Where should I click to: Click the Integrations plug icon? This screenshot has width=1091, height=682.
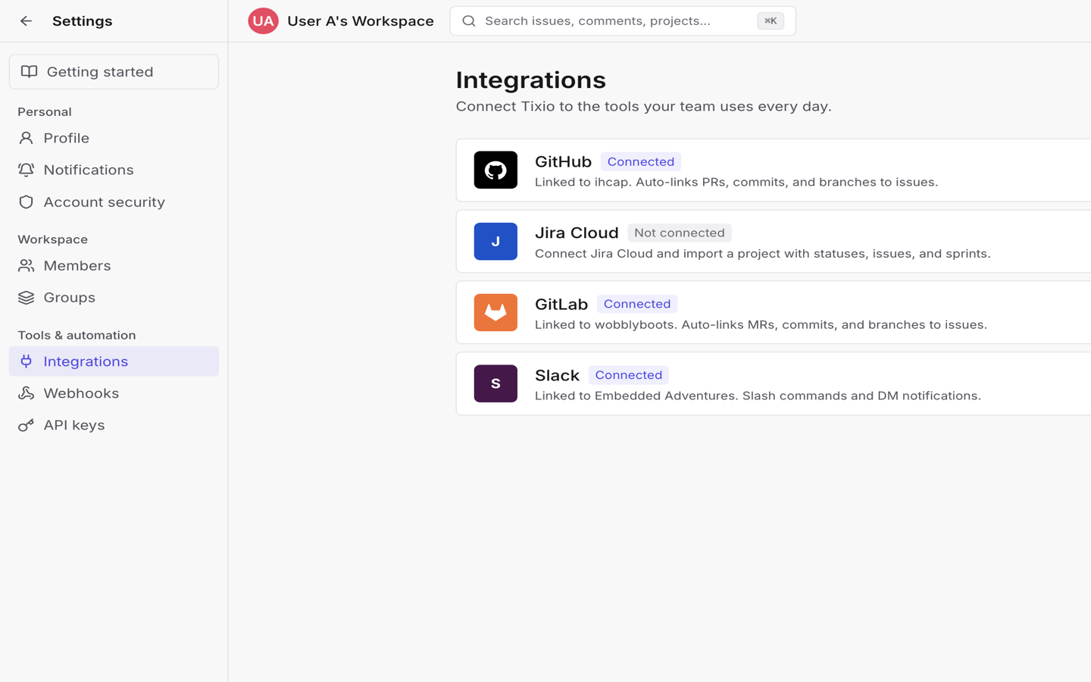27,361
